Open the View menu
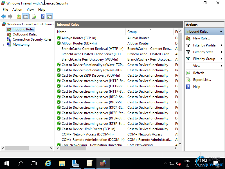Screen dimensions: 225x169 30,10
